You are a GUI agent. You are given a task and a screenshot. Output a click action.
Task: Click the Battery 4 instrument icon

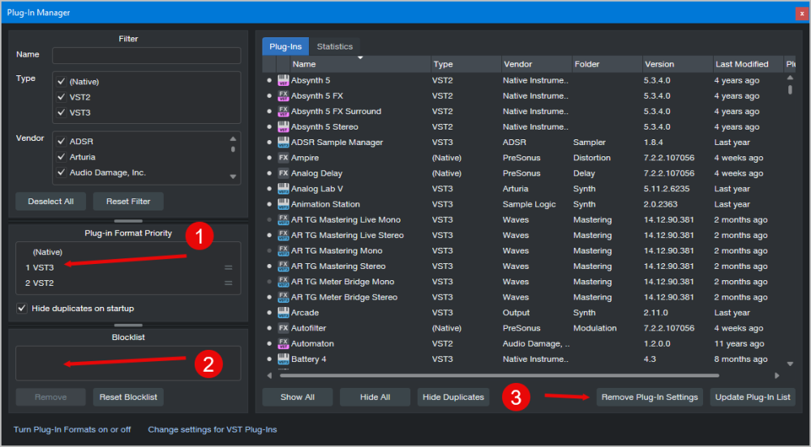(283, 360)
